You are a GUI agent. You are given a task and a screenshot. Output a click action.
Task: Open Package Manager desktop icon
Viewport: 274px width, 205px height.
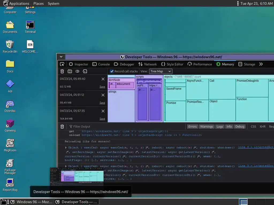click(10, 167)
